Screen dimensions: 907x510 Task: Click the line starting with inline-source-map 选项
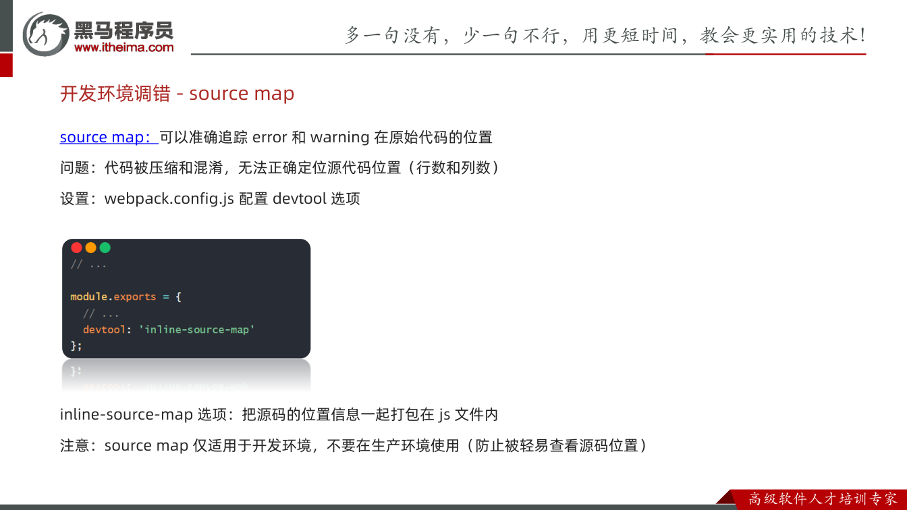pos(279,414)
